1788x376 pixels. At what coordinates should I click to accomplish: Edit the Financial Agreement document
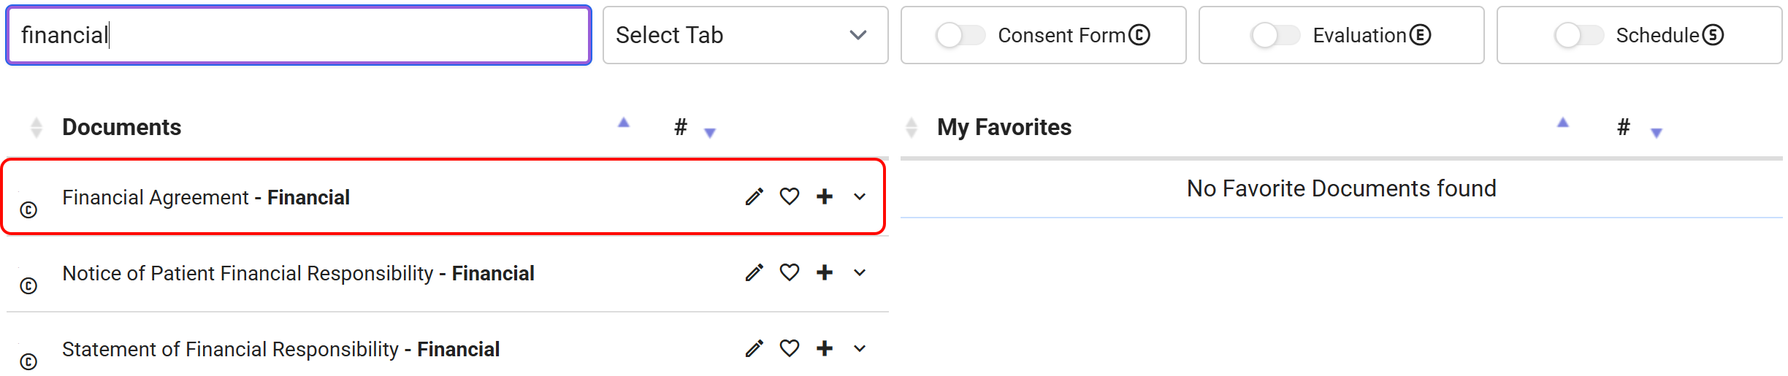pos(754,196)
